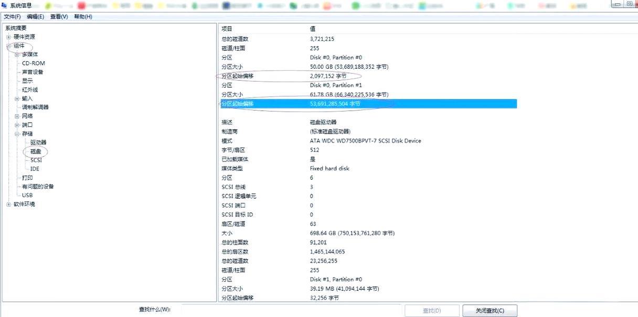Select the SCSI node under storage
The width and height of the screenshot is (638, 317).
tap(34, 160)
